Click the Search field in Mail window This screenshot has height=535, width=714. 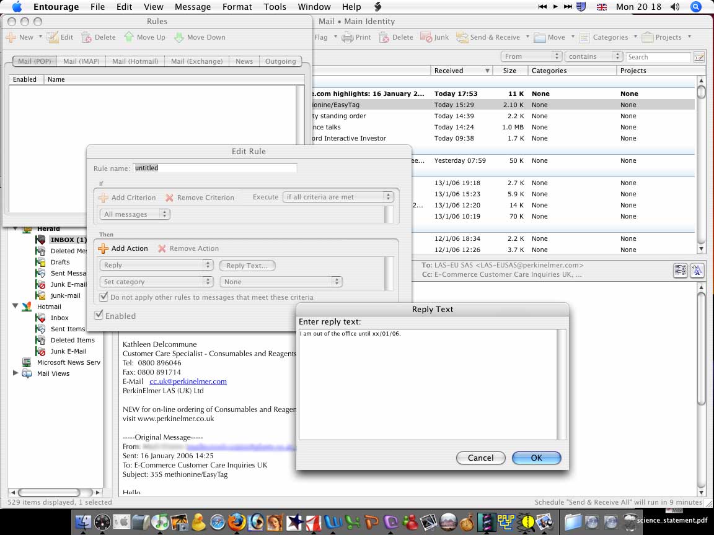click(658, 57)
